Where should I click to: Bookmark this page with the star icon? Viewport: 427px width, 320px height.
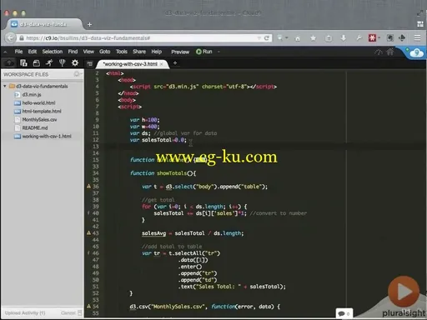point(313,38)
